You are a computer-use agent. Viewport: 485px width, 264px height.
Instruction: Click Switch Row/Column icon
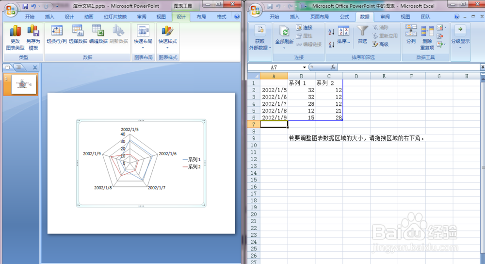click(x=57, y=34)
